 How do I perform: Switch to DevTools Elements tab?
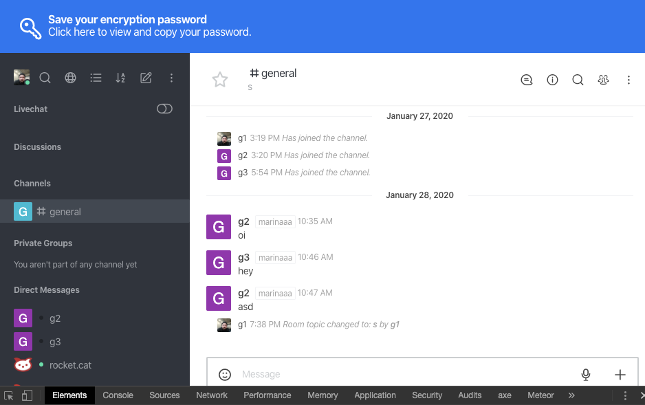click(x=69, y=395)
